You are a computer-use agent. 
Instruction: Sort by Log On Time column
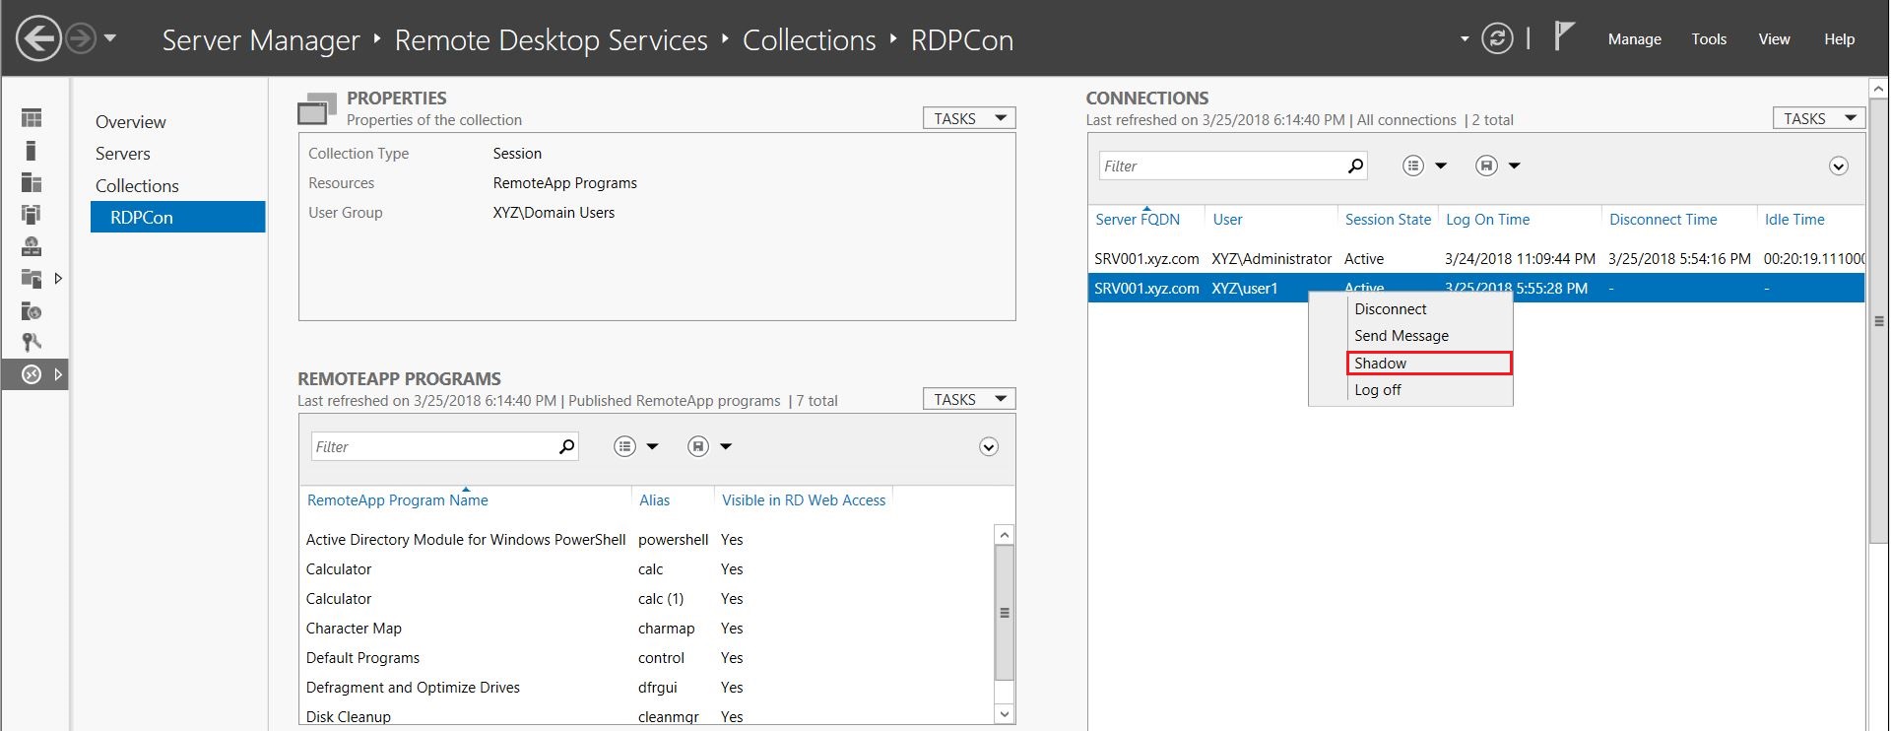[1487, 220]
